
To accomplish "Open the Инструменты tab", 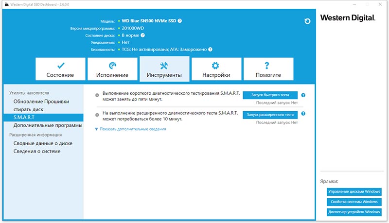I will point(164,69).
